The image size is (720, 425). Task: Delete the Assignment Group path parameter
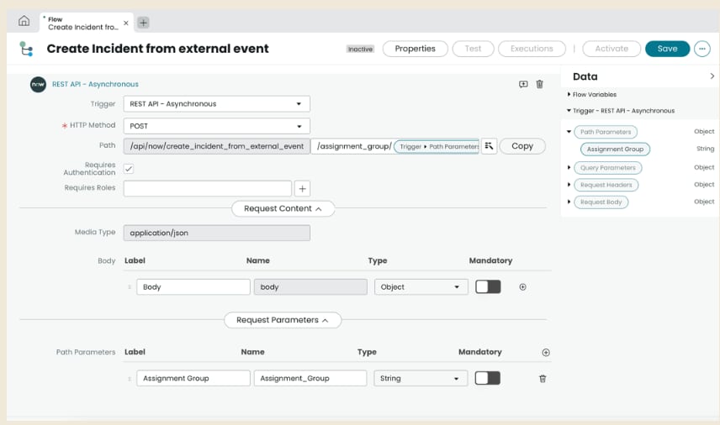pos(543,379)
